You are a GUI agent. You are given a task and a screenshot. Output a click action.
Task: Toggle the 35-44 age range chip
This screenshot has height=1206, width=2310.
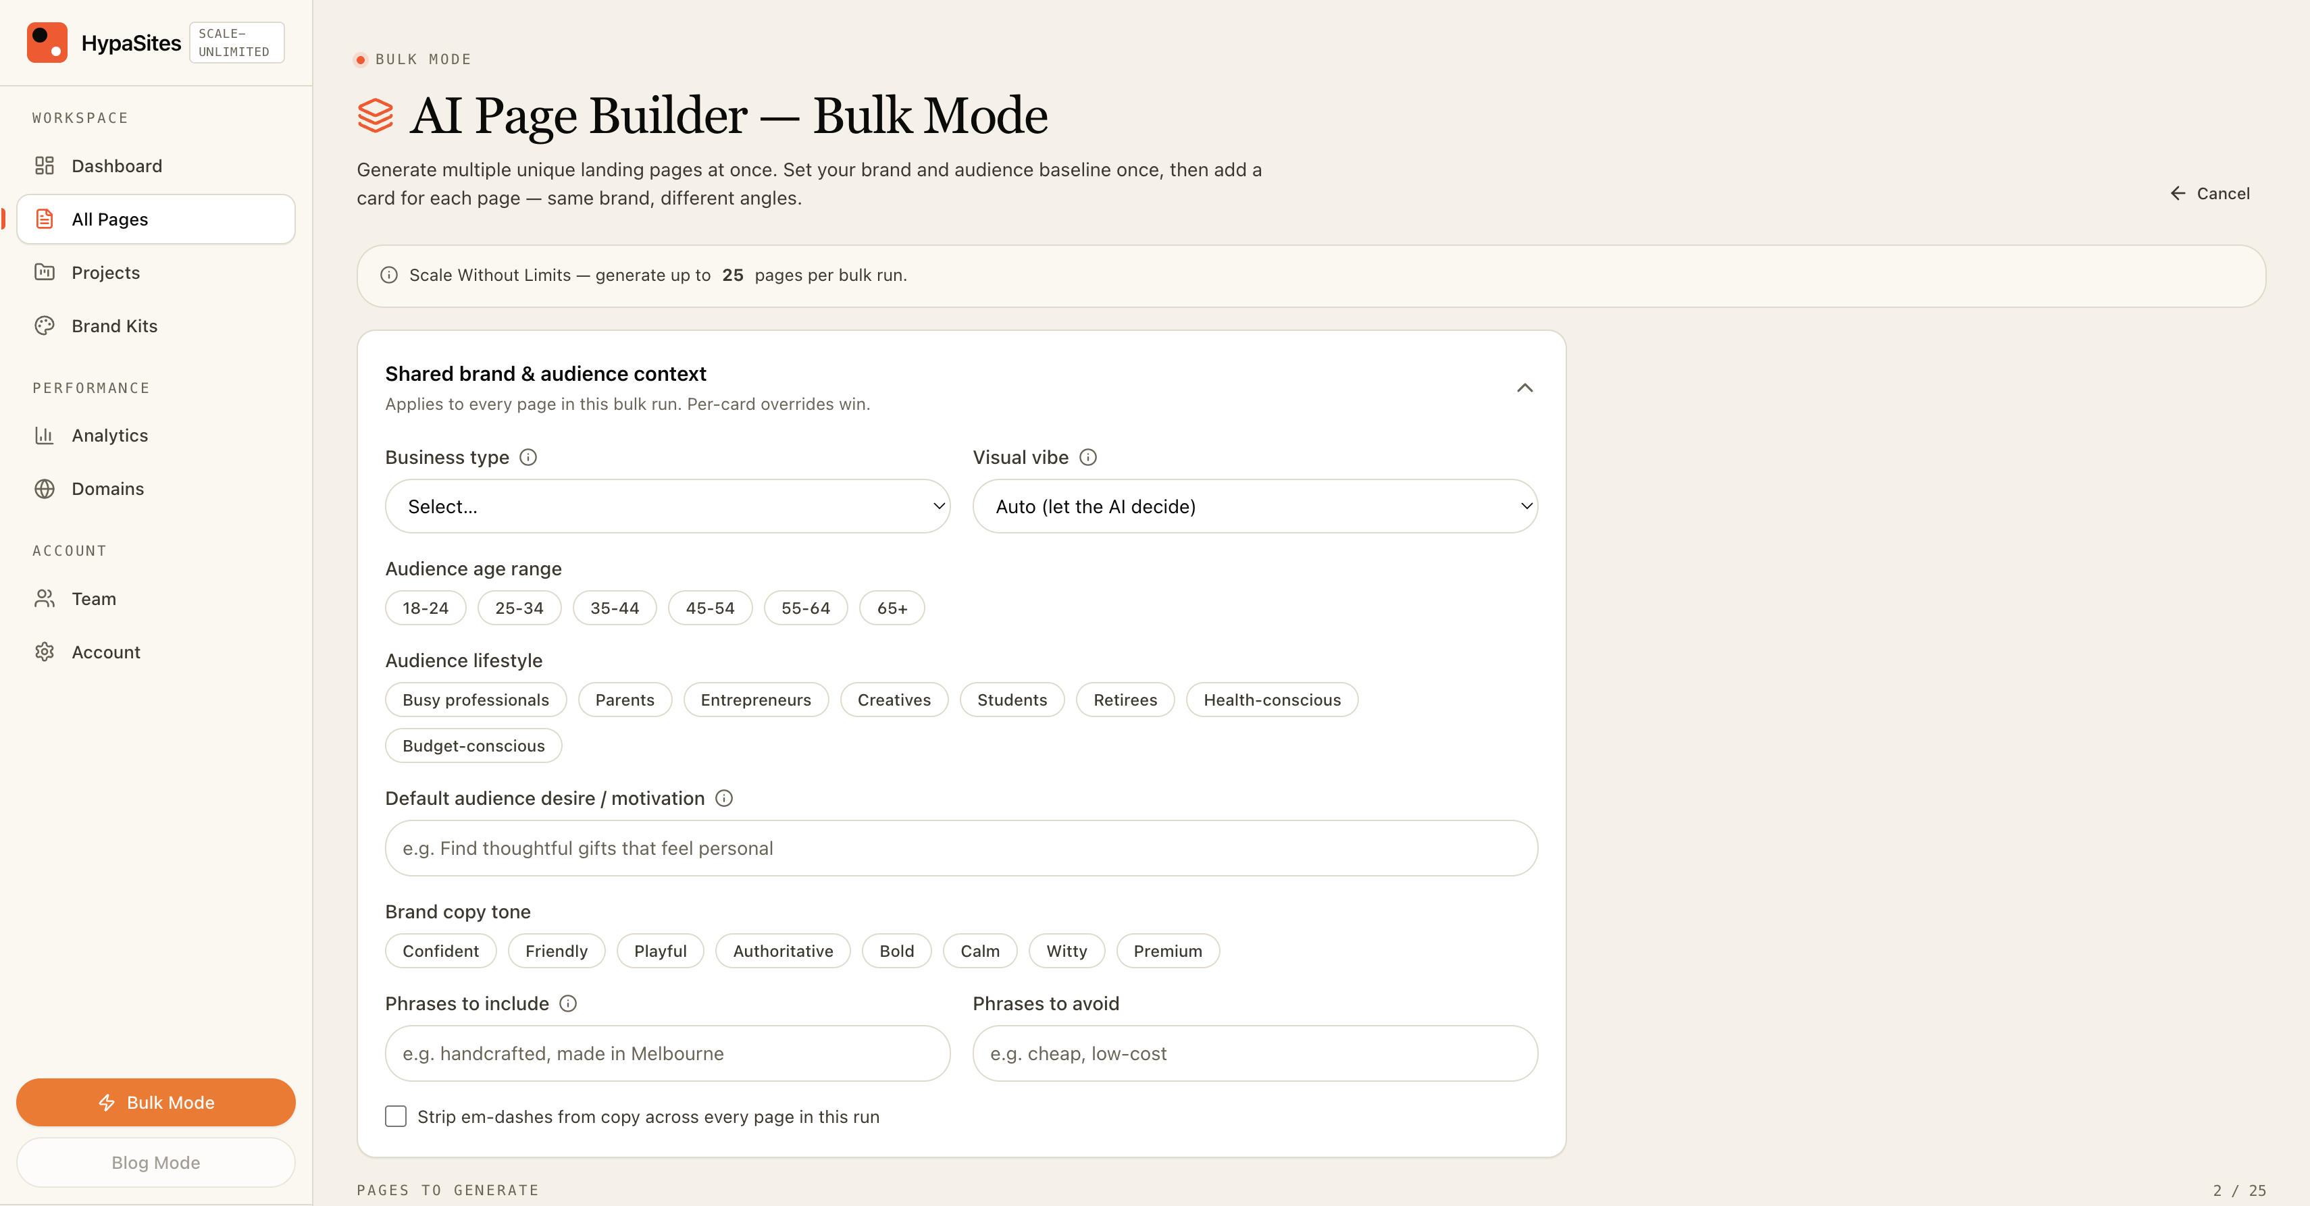[x=614, y=608]
